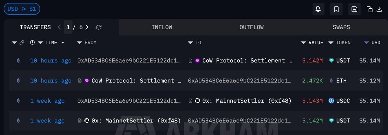Click the alert bell icon
Viewport: 388px width, 135px height.
click(318, 9)
